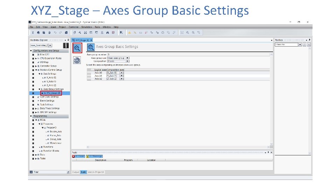The height and width of the screenshot is (189, 336).
Task: Collapse the Motion Control Setup tree node
Action: (36, 70)
